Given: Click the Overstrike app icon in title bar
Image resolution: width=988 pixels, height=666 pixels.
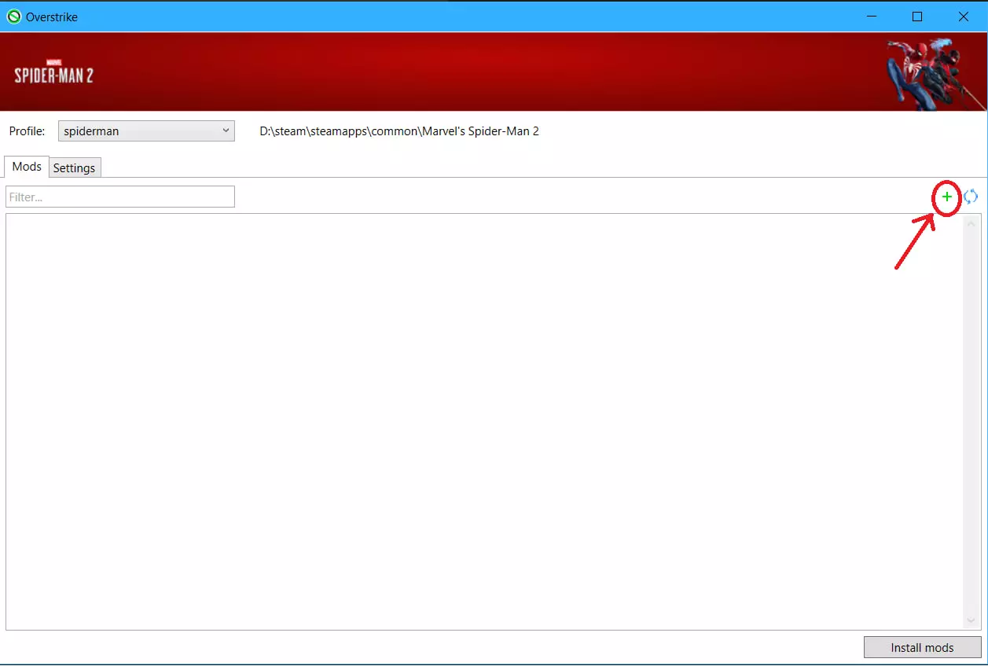Looking at the screenshot, I should pyautogui.click(x=13, y=17).
